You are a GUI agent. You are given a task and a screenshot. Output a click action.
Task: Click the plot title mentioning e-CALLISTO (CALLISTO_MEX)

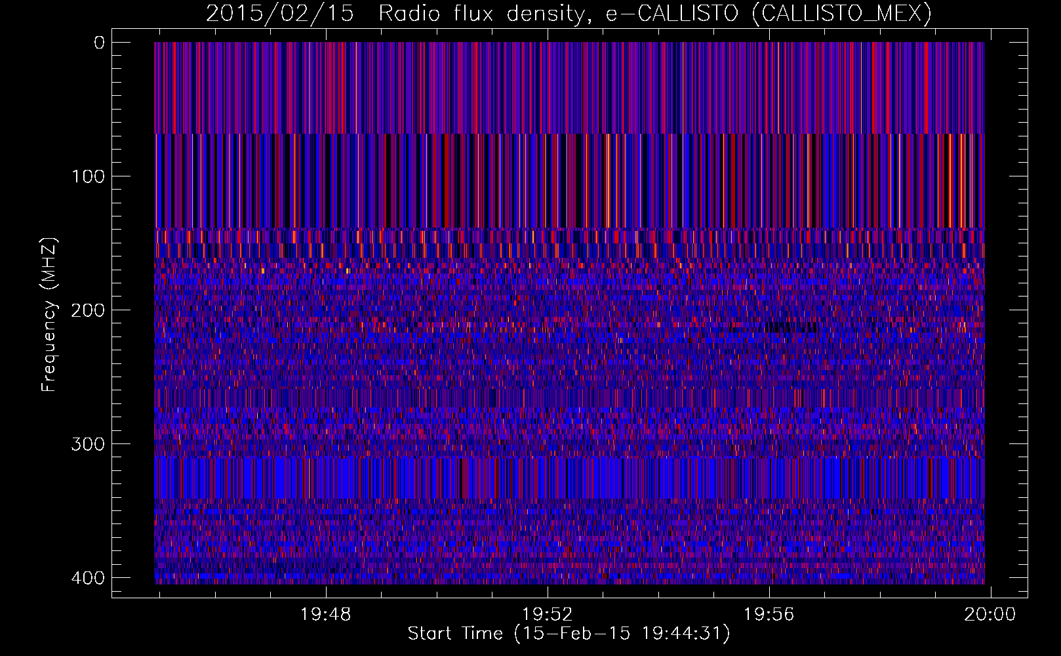coord(569,13)
